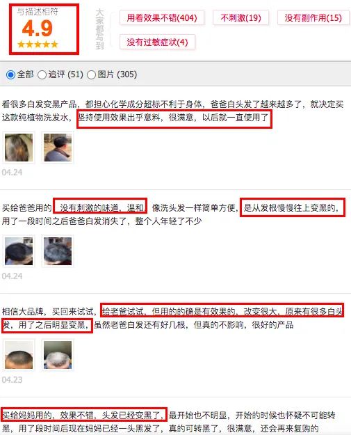Viewport: 351px width, 435px height.
Task: Click the third review's 04.23 date
Action: click(x=12, y=380)
